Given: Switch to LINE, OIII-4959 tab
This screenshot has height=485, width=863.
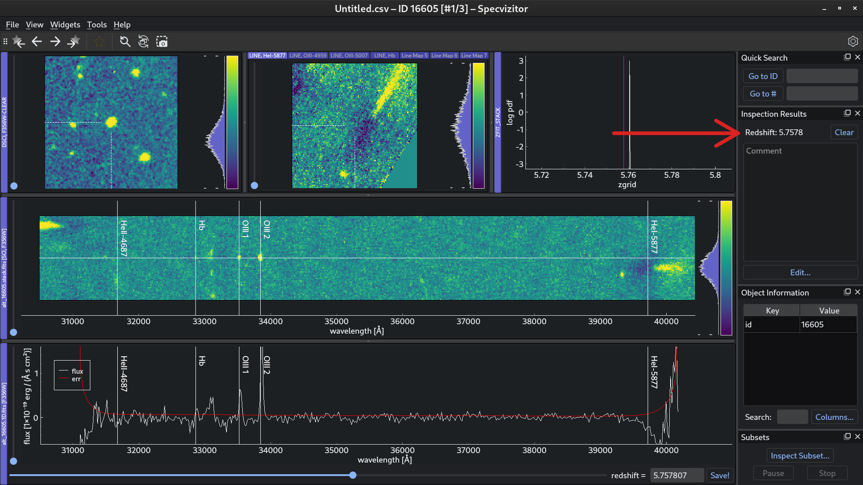Looking at the screenshot, I should [x=308, y=56].
